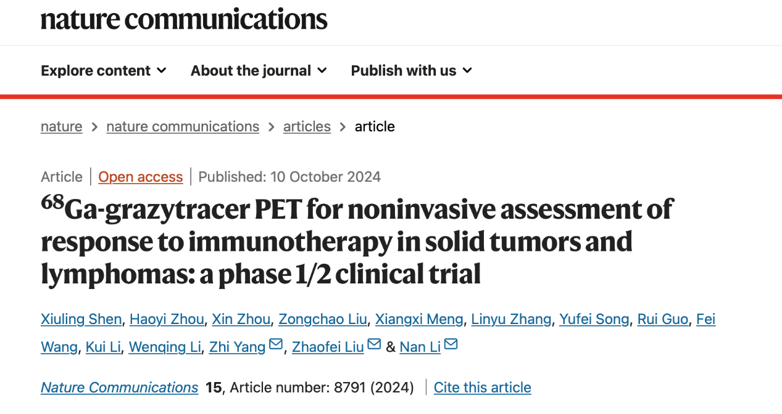The image size is (782, 414).
Task: Open the About the journal dropdown
Action: coord(259,71)
